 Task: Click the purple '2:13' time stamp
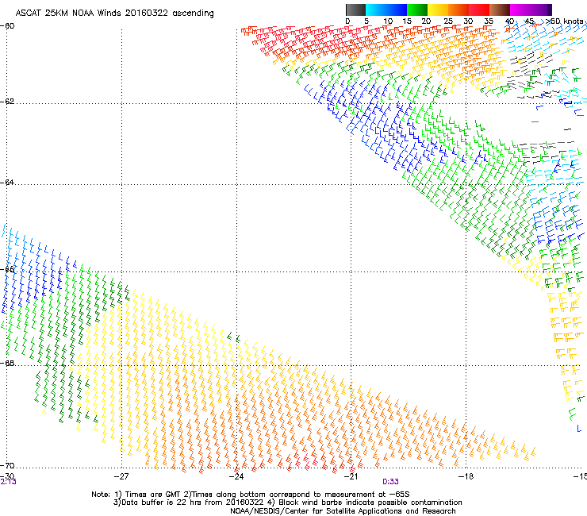[8, 482]
